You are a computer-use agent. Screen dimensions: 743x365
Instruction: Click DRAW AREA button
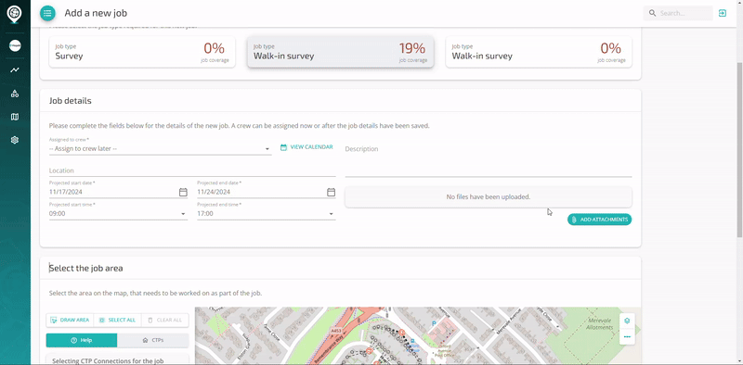pos(70,321)
